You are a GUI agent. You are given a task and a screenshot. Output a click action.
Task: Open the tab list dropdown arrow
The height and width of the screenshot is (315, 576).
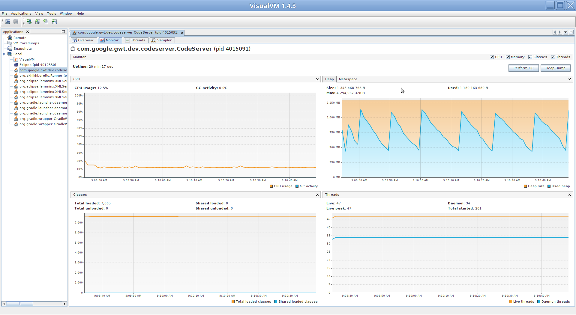click(565, 32)
